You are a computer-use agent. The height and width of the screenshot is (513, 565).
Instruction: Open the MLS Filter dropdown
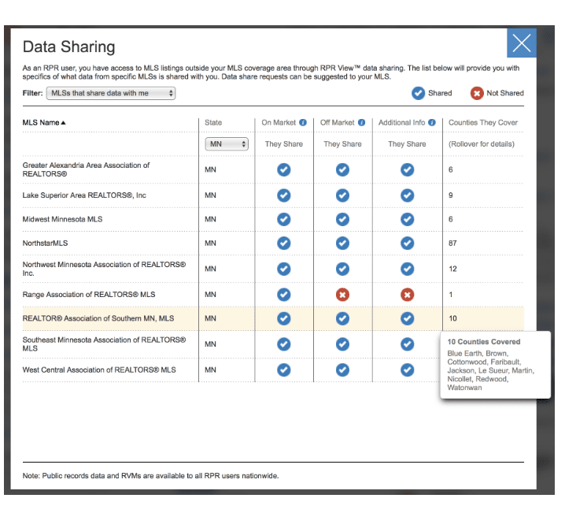pos(110,93)
